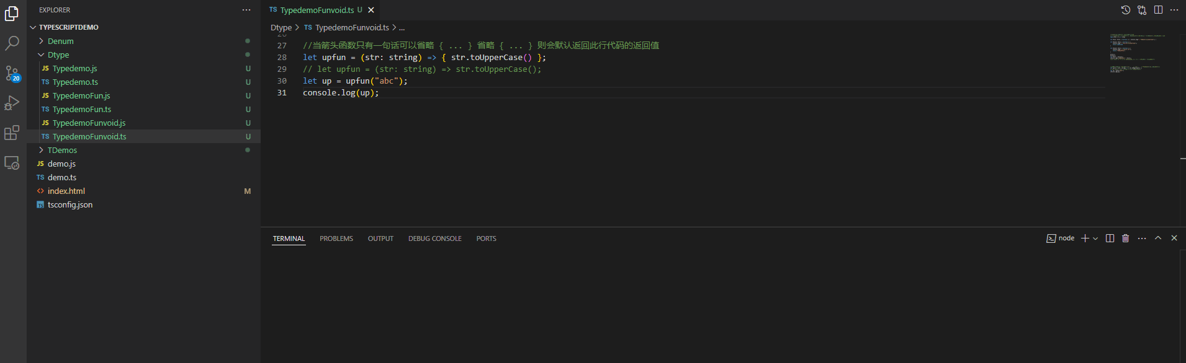1186x363 pixels.
Task: Select TypedemoFunvoid.ts in the explorer
Action: tap(144, 136)
